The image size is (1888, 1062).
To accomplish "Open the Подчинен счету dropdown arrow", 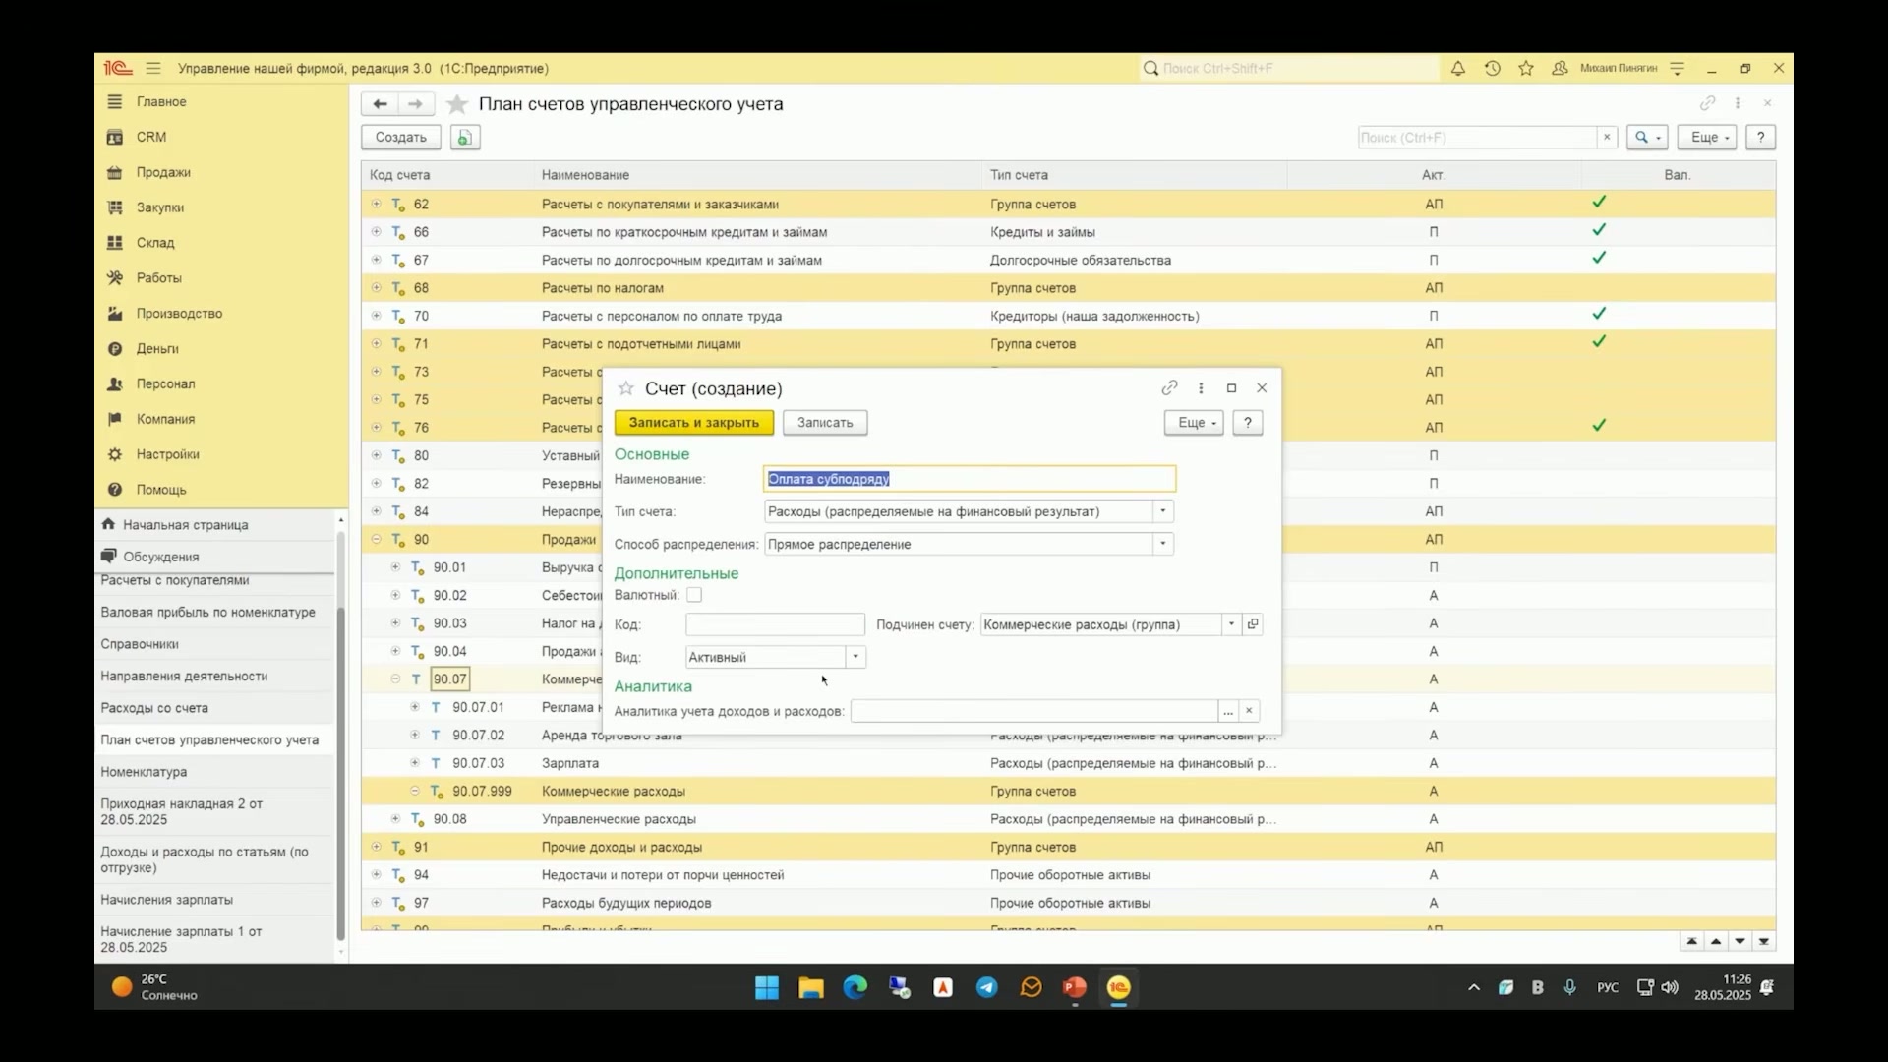I will point(1231,624).
